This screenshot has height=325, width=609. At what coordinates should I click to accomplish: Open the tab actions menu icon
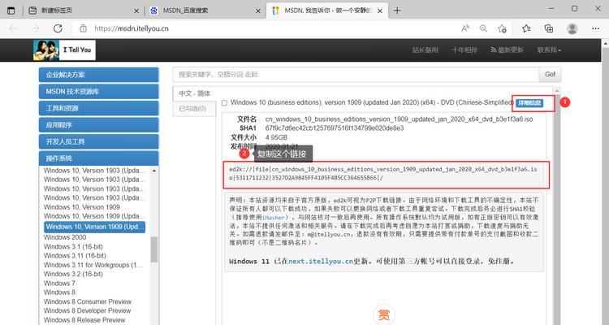point(11,11)
